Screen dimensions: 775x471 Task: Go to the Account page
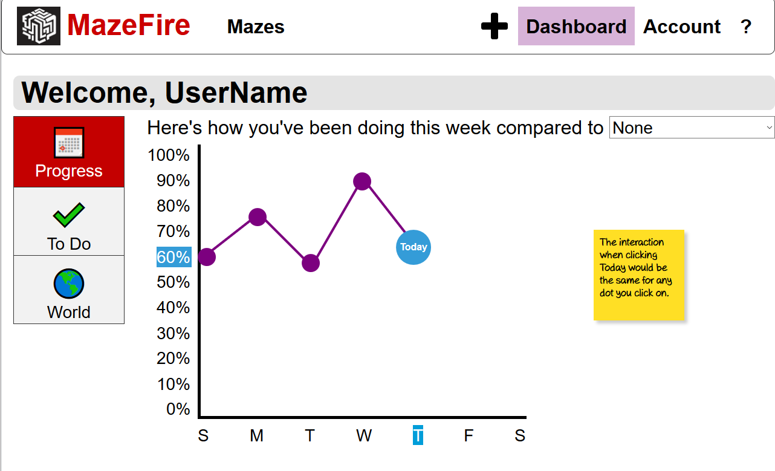click(682, 27)
